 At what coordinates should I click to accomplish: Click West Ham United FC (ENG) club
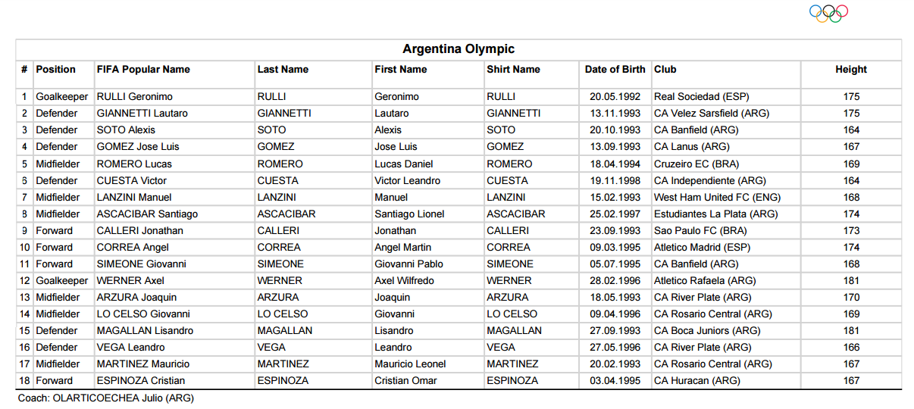(x=717, y=197)
